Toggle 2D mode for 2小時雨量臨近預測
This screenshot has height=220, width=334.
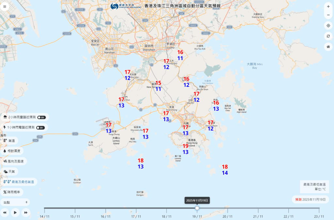tap(42, 117)
